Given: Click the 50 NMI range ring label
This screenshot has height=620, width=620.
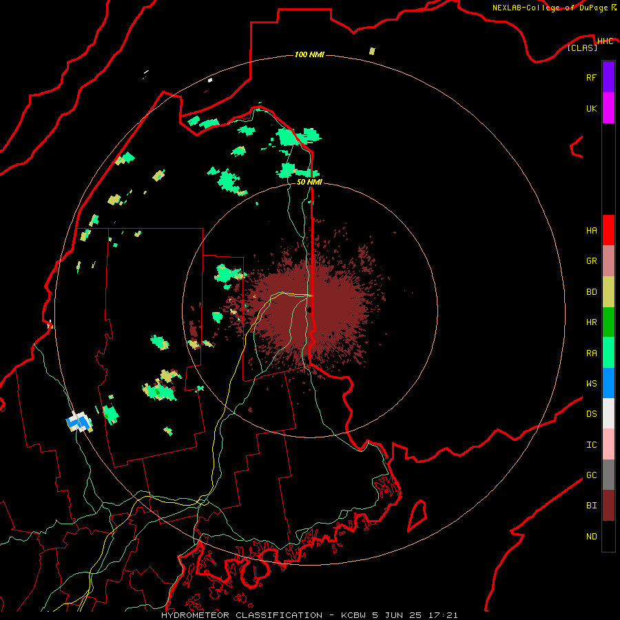Looking at the screenshot, I should click(309, 182).
